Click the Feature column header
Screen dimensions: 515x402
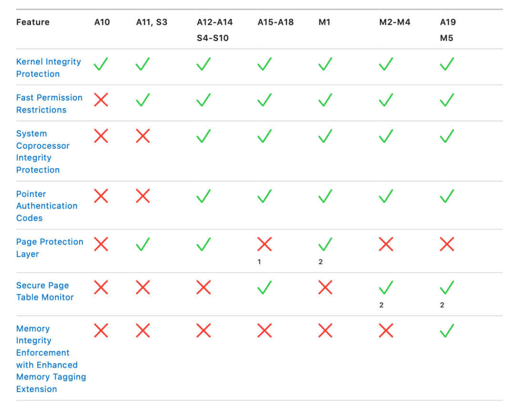click(33, 22)
